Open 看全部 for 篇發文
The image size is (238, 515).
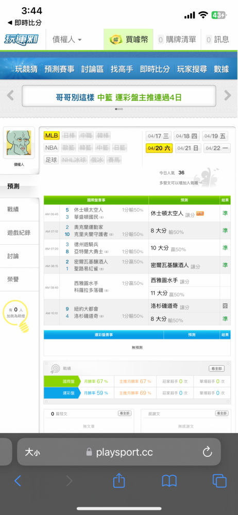click(125, 414)
